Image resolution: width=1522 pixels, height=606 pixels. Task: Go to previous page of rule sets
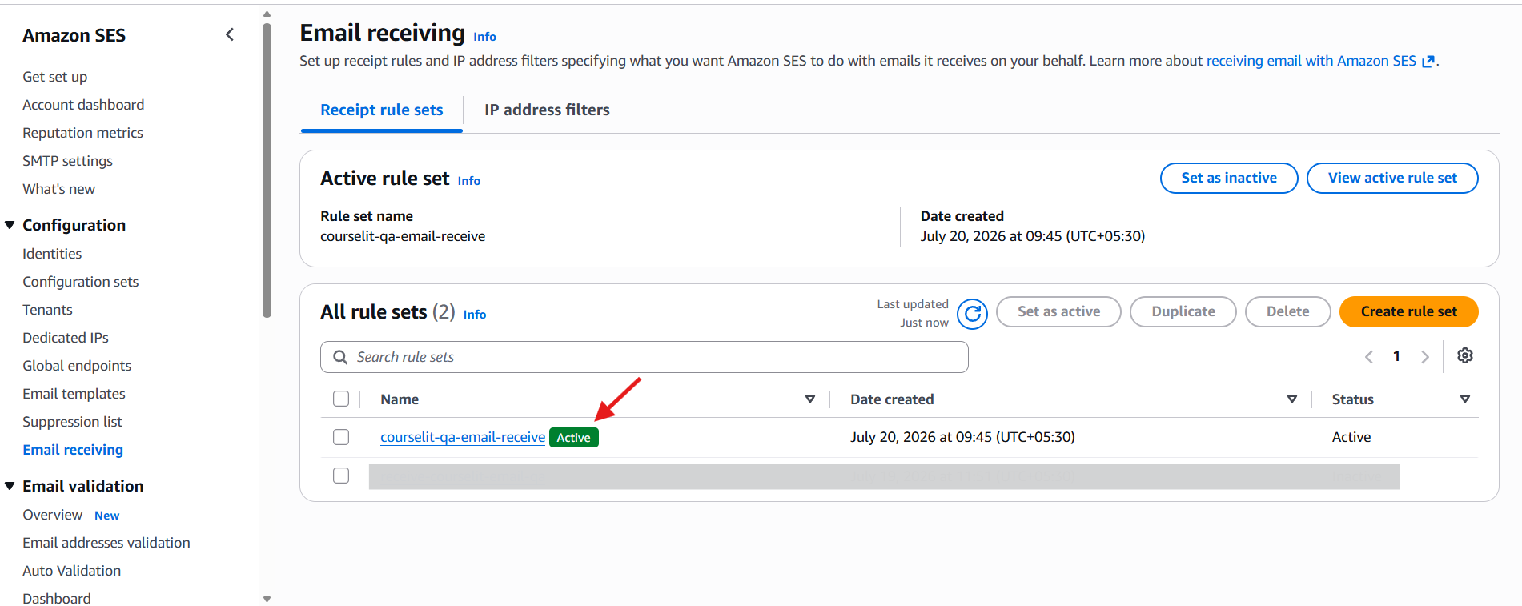(x=1368, y=357)
